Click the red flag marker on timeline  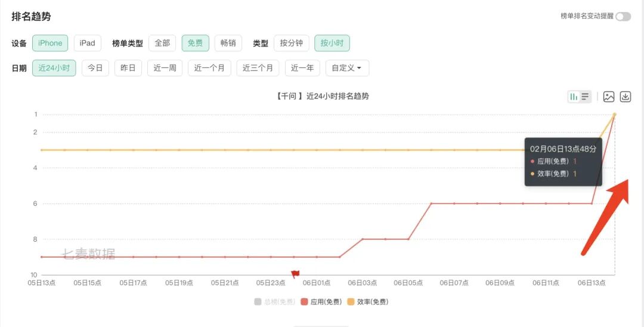(295, 274)
